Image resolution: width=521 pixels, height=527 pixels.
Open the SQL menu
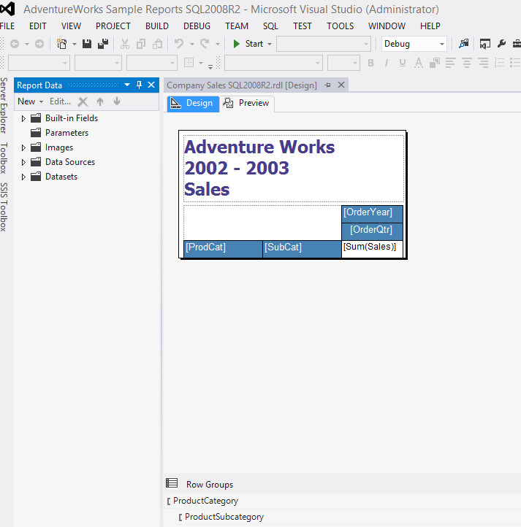[270, 26]
